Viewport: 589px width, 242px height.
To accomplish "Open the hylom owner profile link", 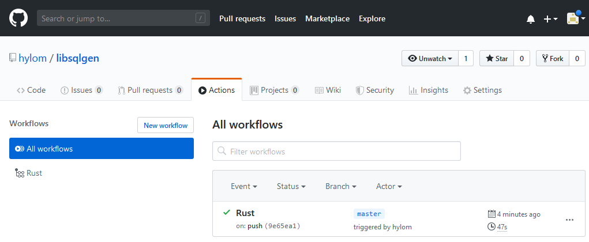I will pyautogui.click(x=33, y=58).
